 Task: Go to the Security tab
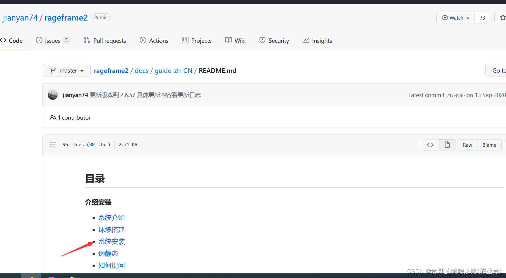coord(274,40)
